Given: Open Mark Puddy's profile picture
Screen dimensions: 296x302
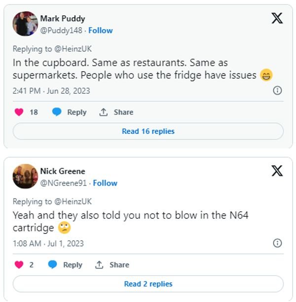Looking at the screenshot, I should [25, 24].
